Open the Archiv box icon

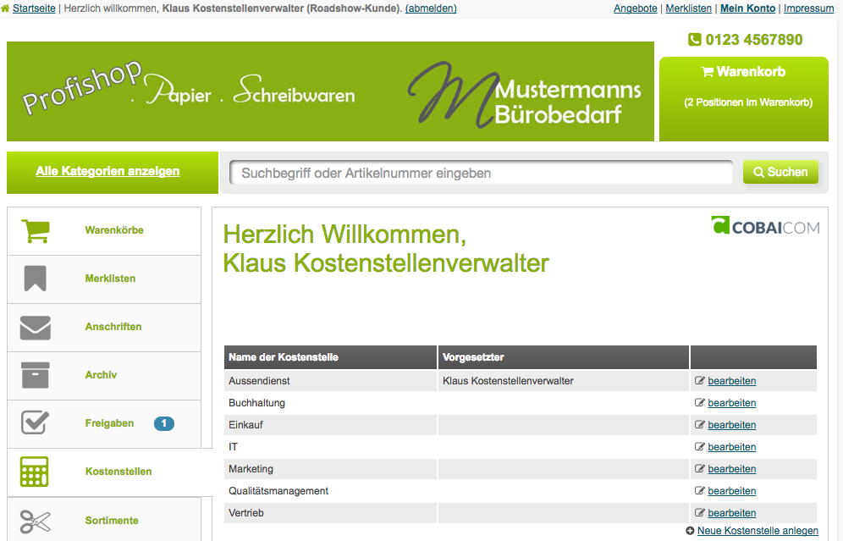[35, 374]
